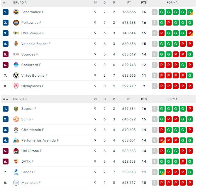The height and width of the screenshot is (190, 198).
Task: Open the Valencia Basket F team page
Action: (36, 44)
